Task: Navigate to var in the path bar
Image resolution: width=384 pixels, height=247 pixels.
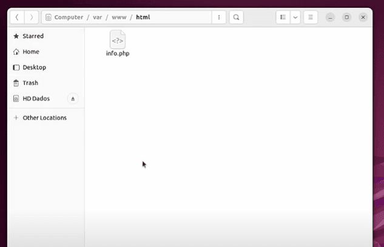Action: click(x=98, y=18)
